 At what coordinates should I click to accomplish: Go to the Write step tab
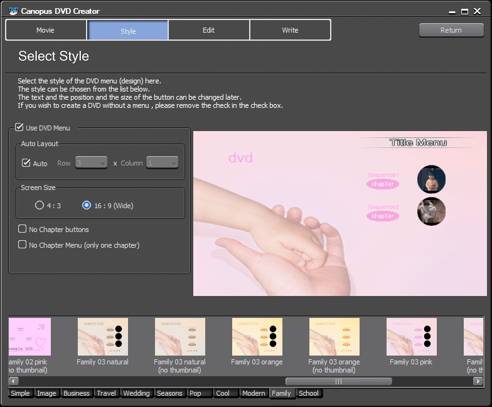pyautogui.click(x=290, y=30)
